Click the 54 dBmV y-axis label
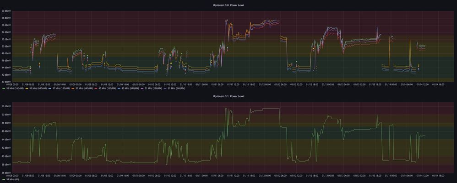Image resolution: width=457 pixels, height=183 pixels. tap(6, 32)
